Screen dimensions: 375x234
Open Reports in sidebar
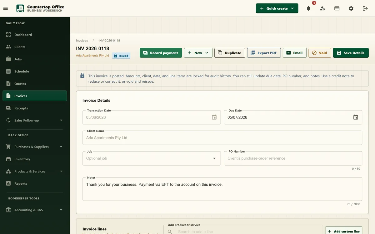point(35,183)
